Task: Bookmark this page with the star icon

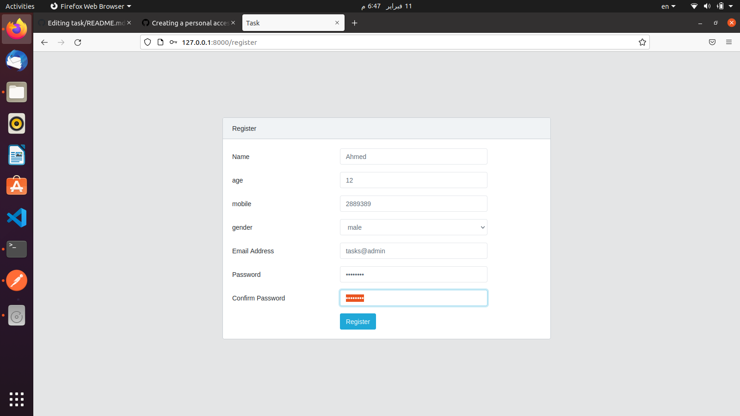Action: click(x=642, y=43)
